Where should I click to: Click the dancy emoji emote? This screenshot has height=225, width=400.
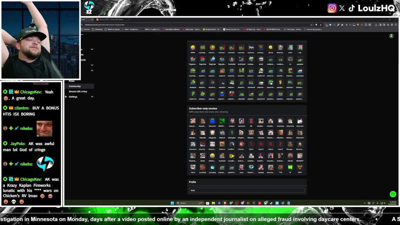[x=271, y=47]
